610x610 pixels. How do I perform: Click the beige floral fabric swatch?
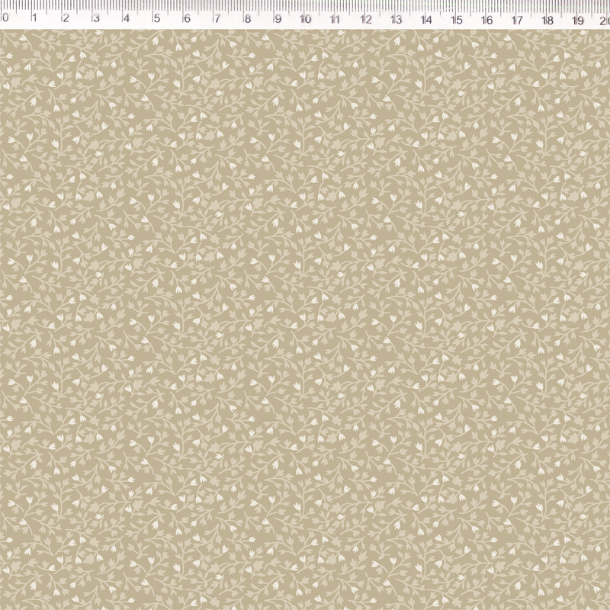point(305,320)
